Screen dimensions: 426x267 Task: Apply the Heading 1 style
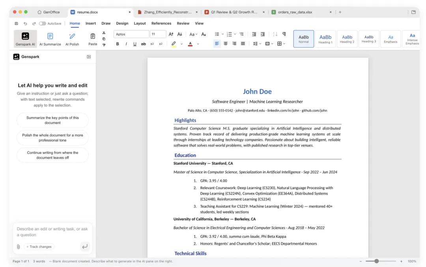[325, 39]
